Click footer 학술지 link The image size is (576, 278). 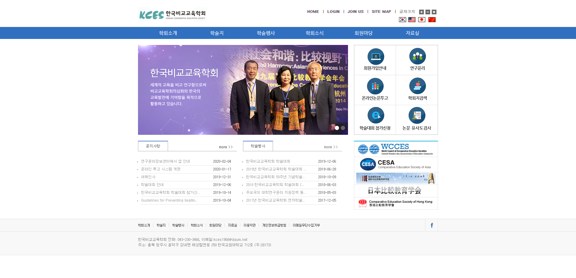tap(161, 225)
